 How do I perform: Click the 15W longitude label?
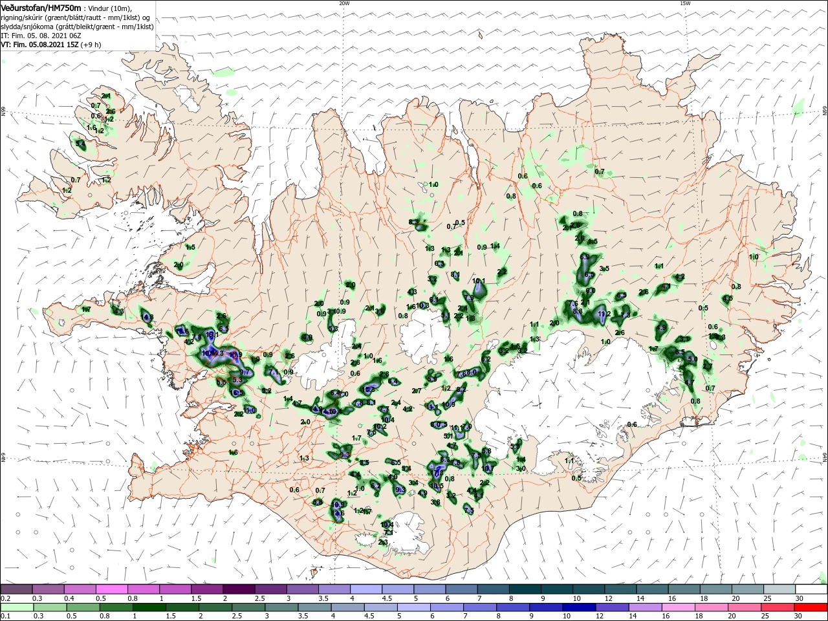click(685, 3)
